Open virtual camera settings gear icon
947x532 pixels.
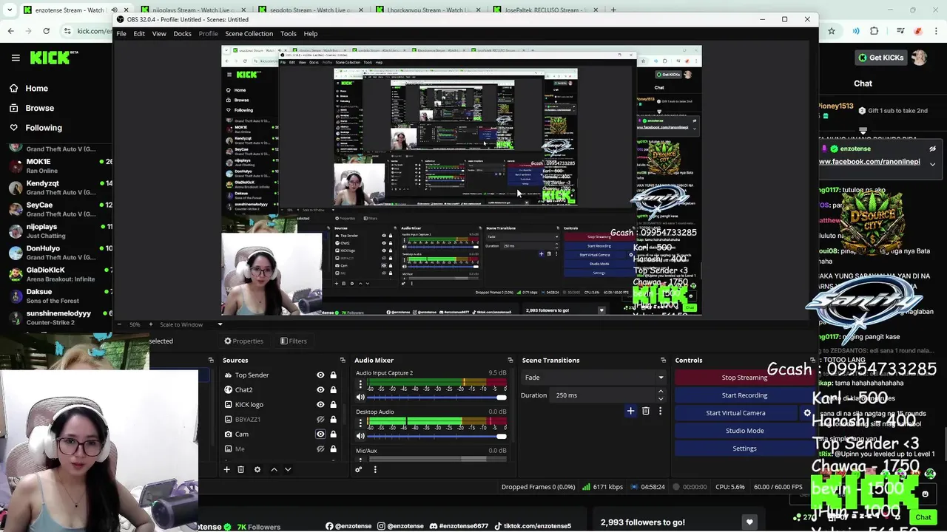point(807,413)
